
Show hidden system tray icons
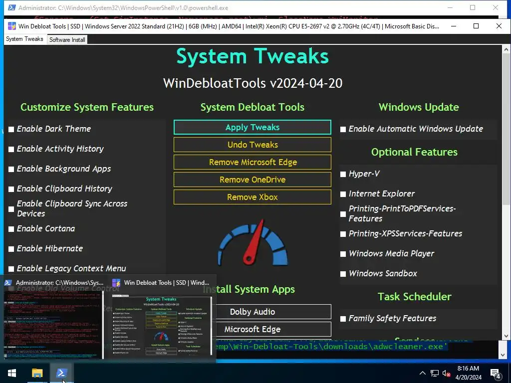pos(422,373)
